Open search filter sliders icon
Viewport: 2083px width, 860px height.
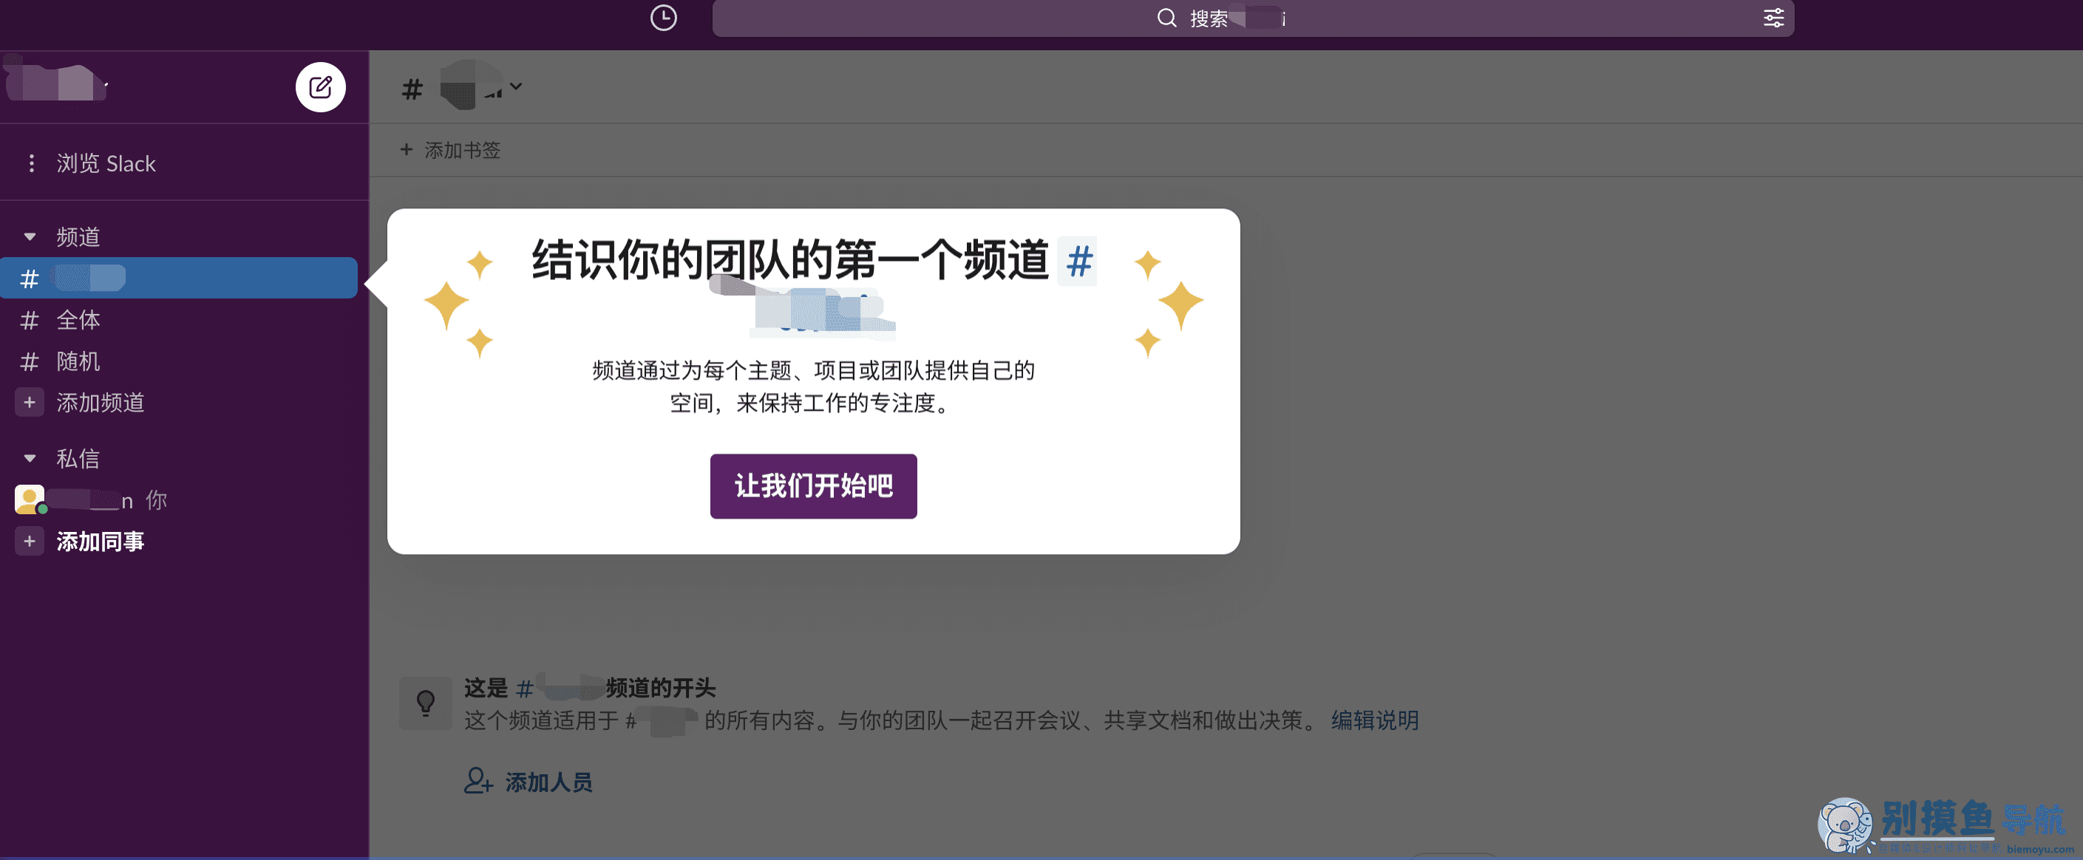(1773, 18)
